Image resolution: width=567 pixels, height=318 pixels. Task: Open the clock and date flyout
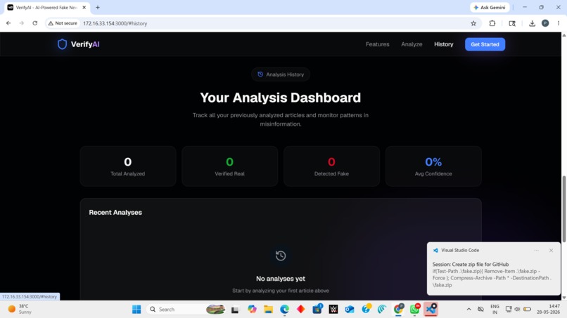click(x=548, y=310)
